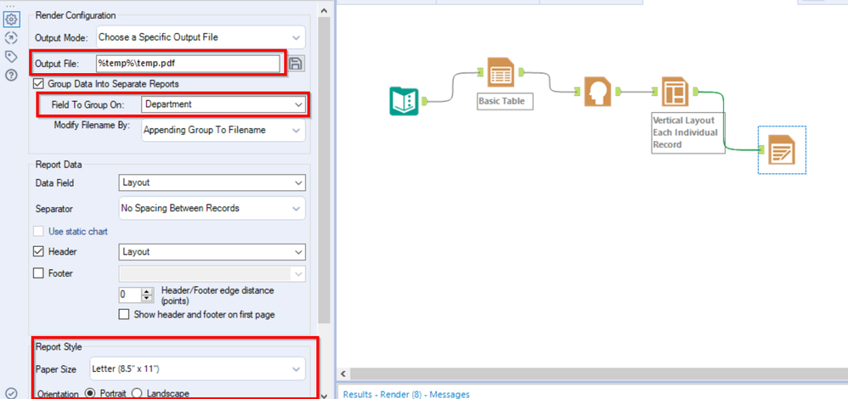Toggle the Use static chart checkbox
This screenshot has width=848, height=399.
coord(39,232)
